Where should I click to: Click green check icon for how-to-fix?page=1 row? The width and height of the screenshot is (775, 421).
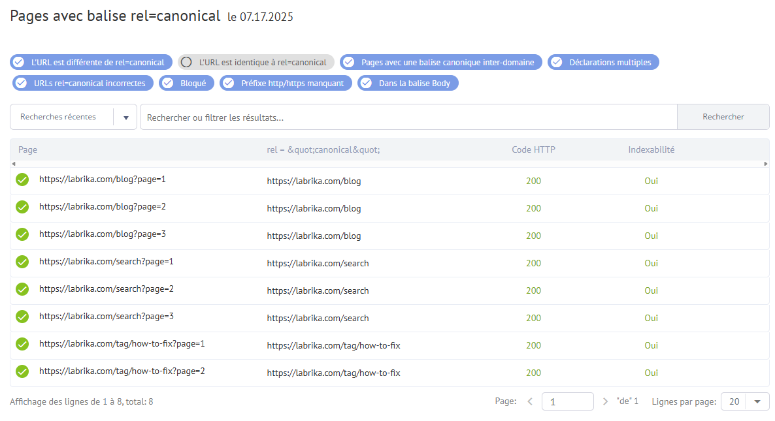22,344
